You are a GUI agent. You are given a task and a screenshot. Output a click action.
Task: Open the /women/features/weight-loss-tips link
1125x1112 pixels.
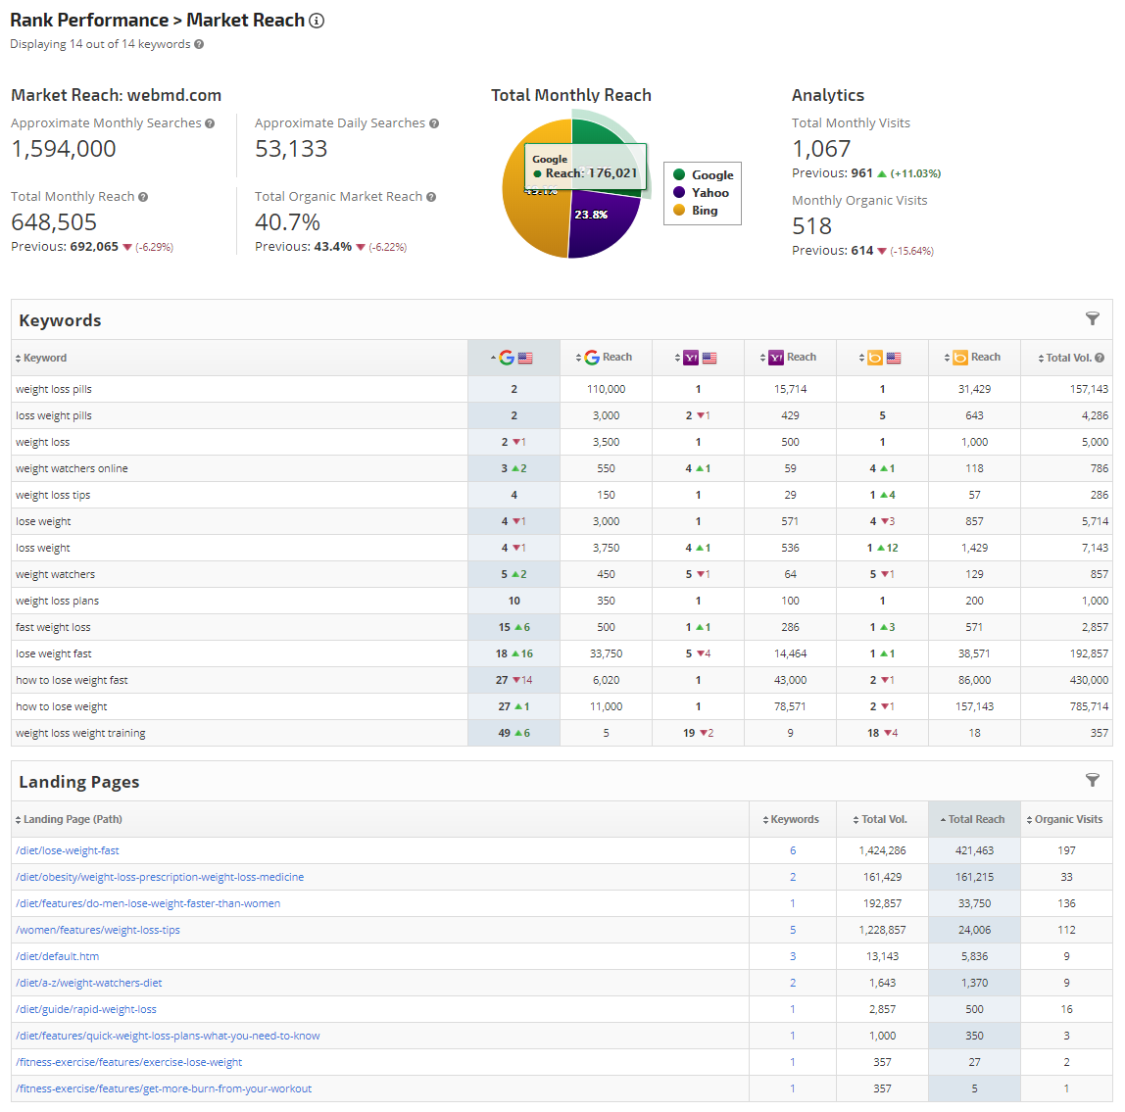pyautogui.click(x=98, y=930)
